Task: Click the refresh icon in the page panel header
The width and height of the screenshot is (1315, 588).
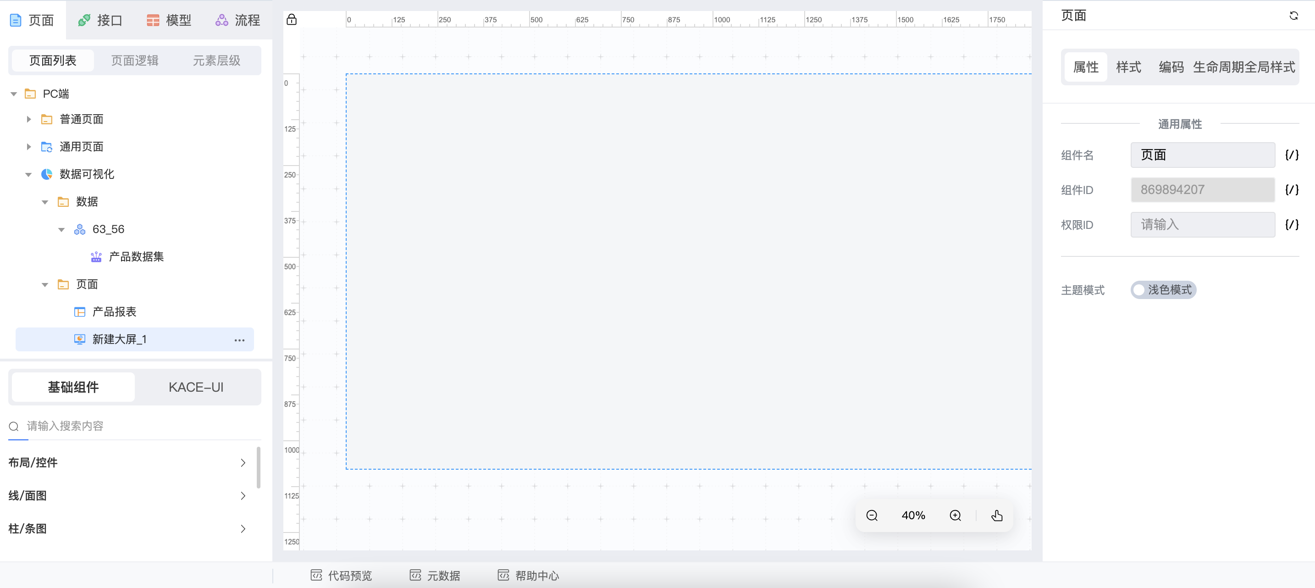Action: 1293,16
